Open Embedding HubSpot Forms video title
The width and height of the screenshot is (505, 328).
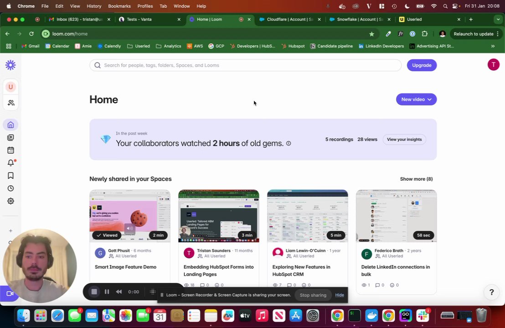pos(218,271)
